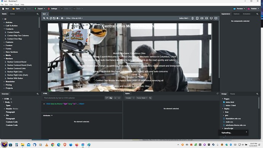Go to previous search result arrow
The image size is (263, 148).
pyautogui.click(x=115, y=98)
